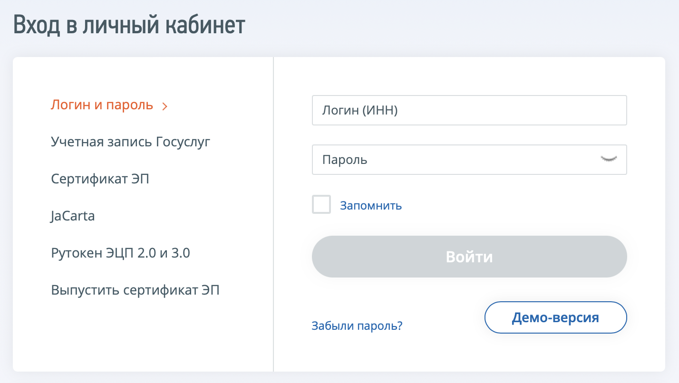Focus the Логин (ИНН) input field
The width and height of the screenshot is (679, 383).
click(469, 110)
